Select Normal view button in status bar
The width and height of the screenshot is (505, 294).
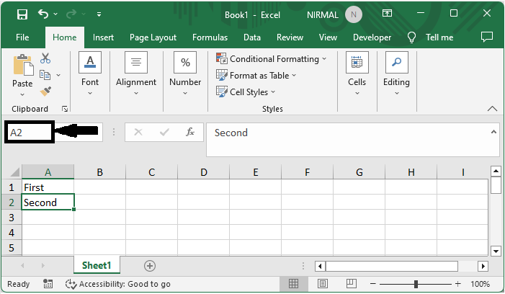[x=294, y=284]
